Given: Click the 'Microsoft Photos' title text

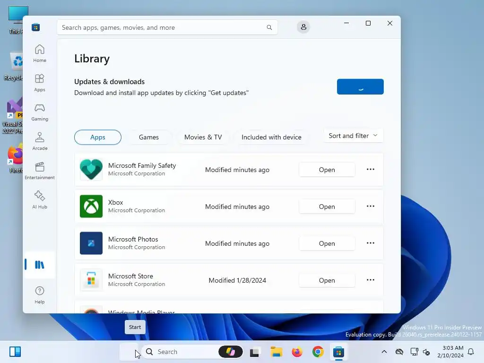Looking at the screenshot, I should pyautogui.click(x=133, y=239).
